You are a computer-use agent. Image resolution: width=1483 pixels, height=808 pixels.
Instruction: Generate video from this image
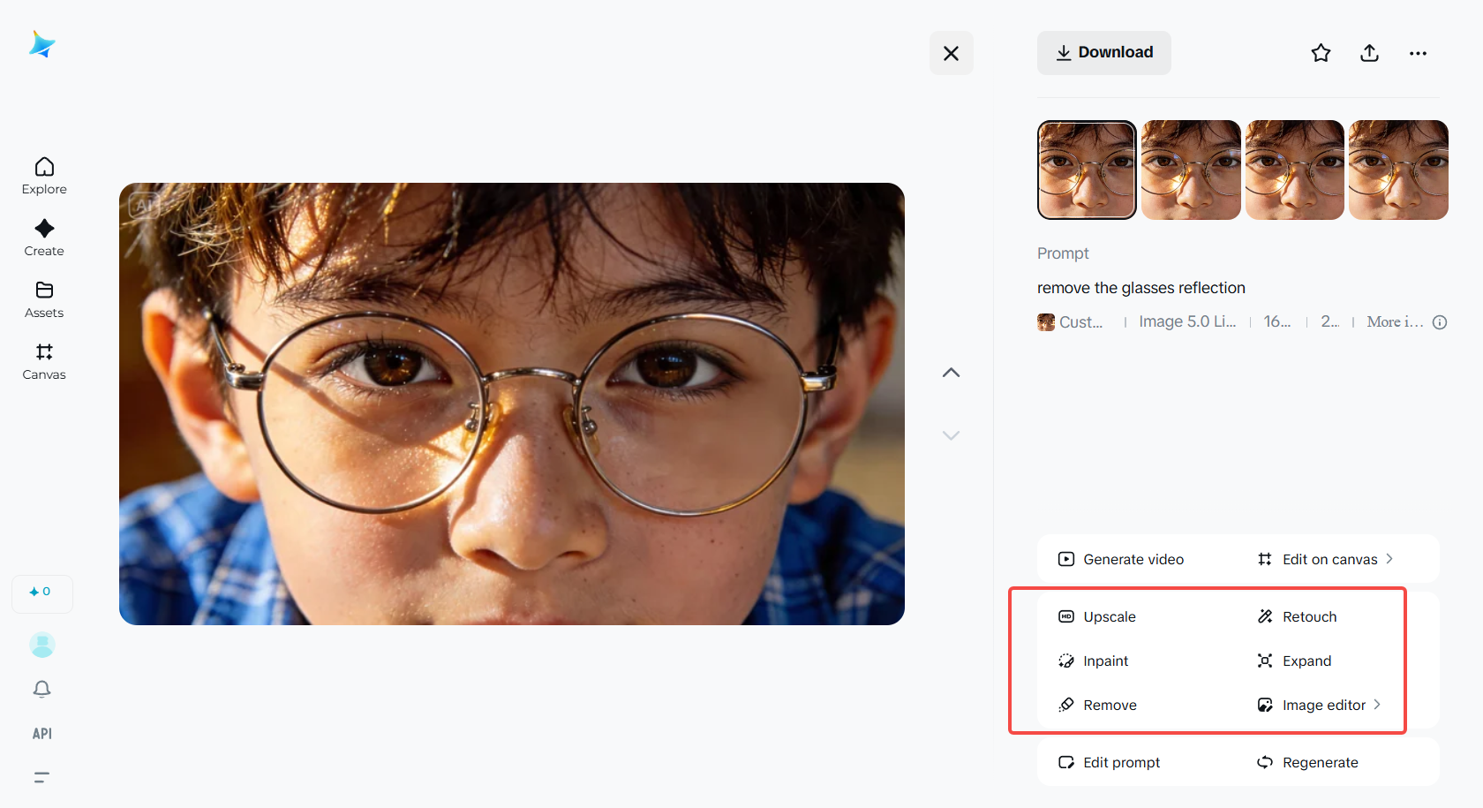[x=1120, y=559]
